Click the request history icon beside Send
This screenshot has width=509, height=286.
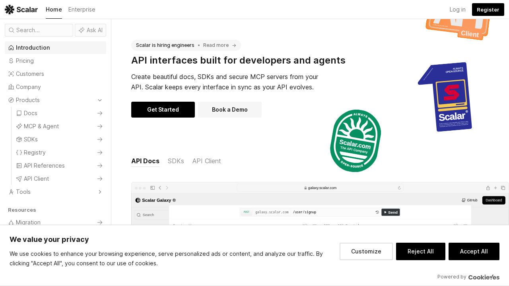(x=377, y=212)
